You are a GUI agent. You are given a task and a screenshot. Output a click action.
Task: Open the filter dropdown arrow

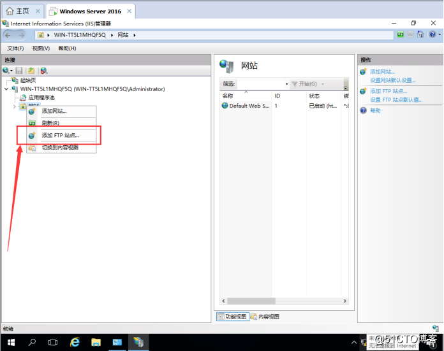[286, 84]
